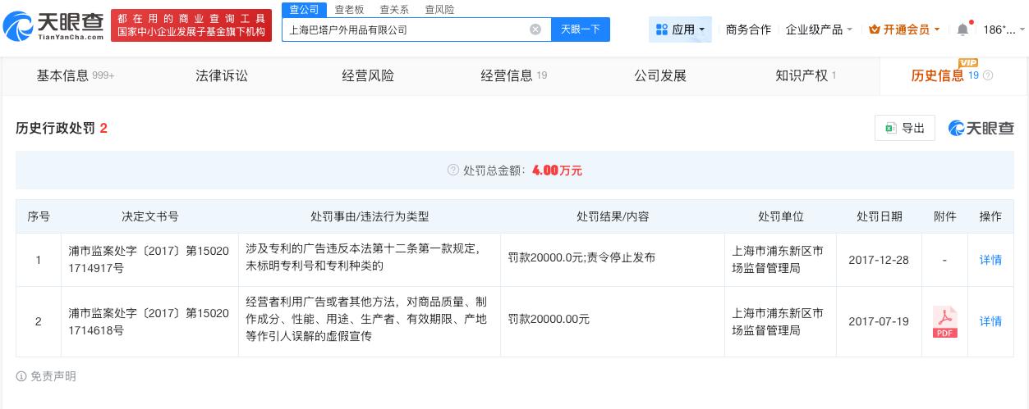Click the date 2017-07-19
The width and height of the screenshot is (1029, 409).
pyautogui.click(x=879, y=321)
